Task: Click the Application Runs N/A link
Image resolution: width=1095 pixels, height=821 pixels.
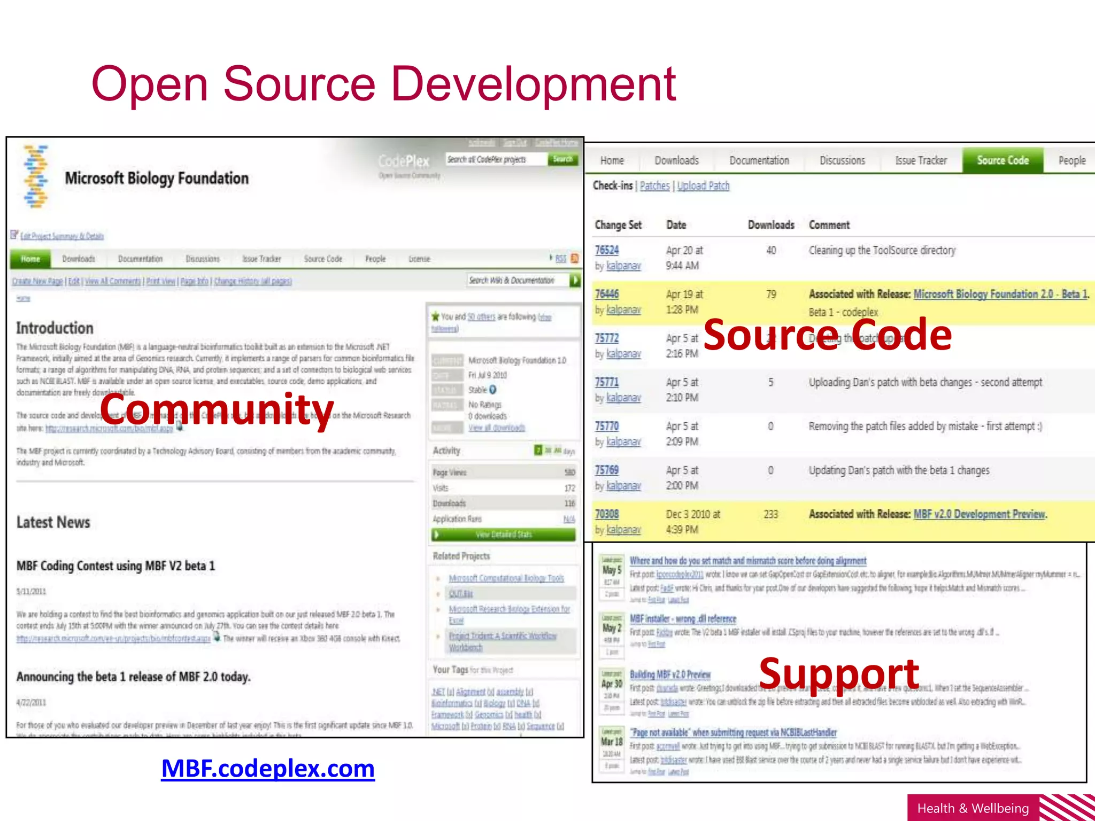Action: pyautogui.click(x=569, y=519)
